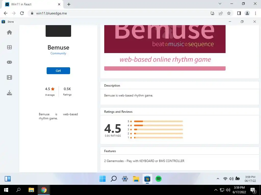Minimize the Store window
The width and height of the screenshot is (261, 195).
(230, 22)
